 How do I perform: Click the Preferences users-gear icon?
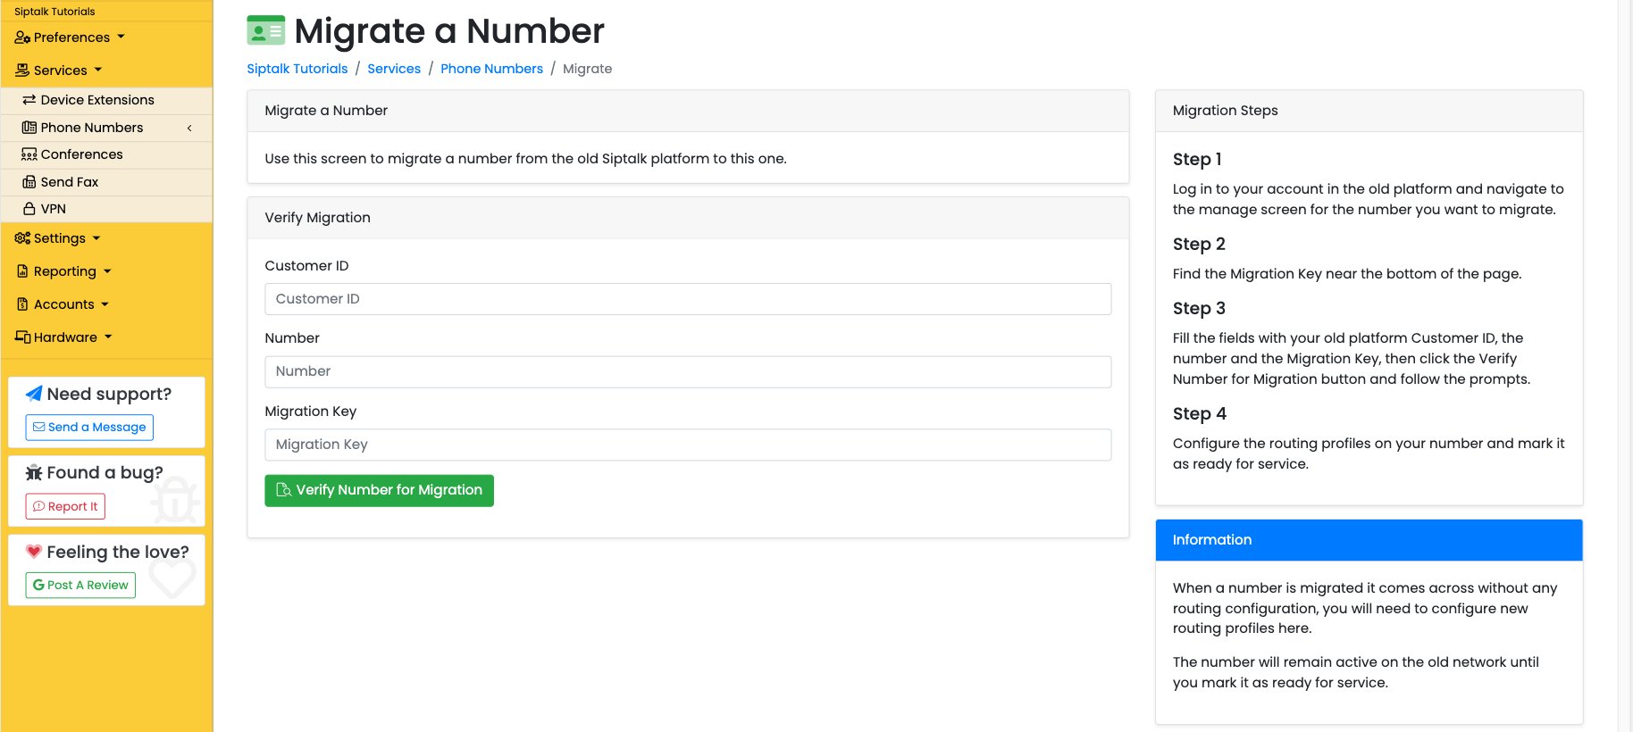coord(22,37)
